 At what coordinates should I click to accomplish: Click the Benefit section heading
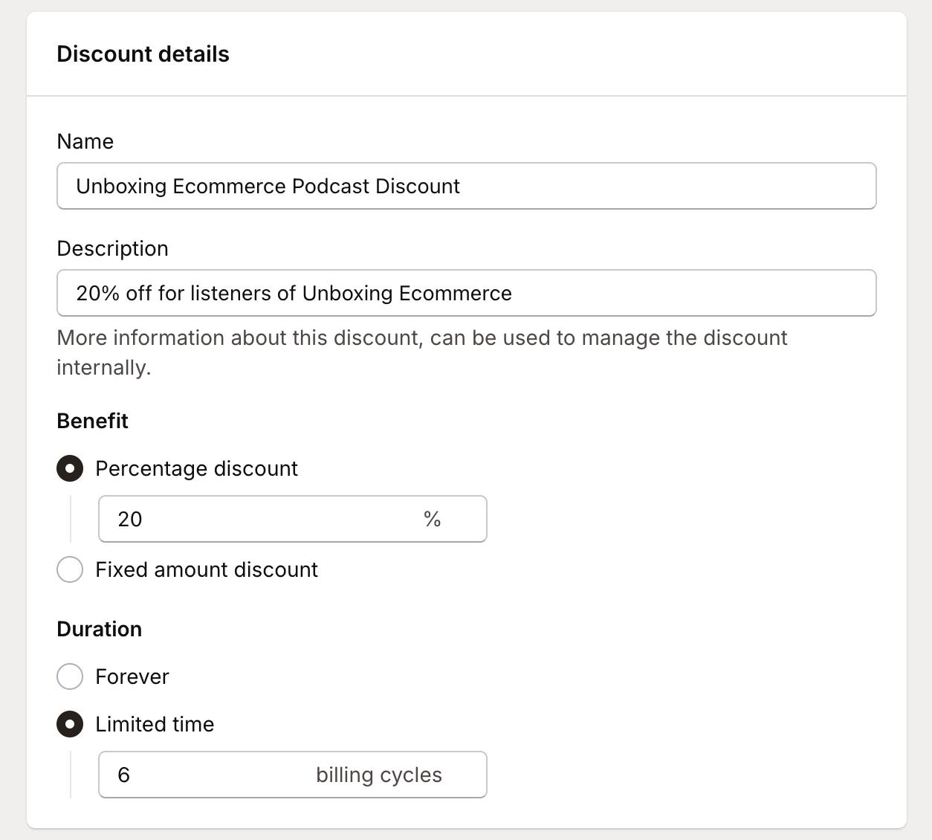click(92, 421)
